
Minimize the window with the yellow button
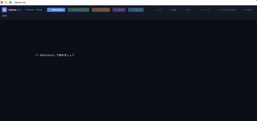pos(6,2)
